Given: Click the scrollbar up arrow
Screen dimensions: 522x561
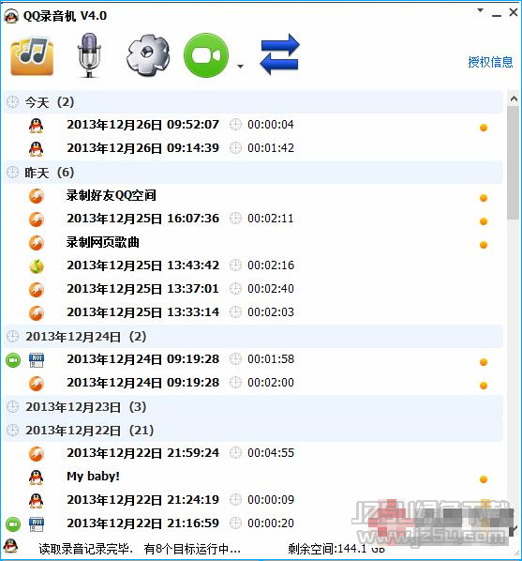Looking at the screenshot, I should [x=514, y=99].
